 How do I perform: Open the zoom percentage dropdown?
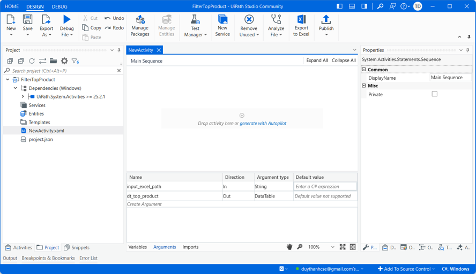[x=332, y=247]
